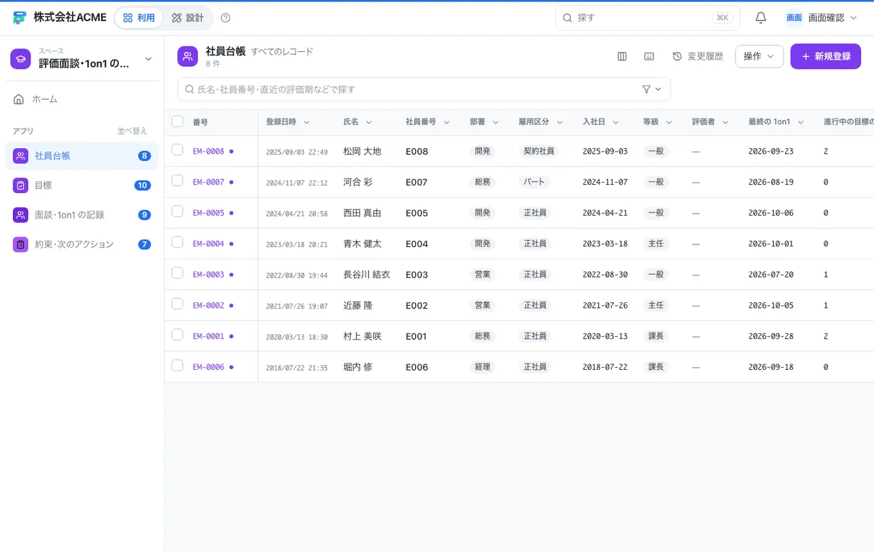The height and width of the screenshot is (552, 874).
Task: Select the checkbox for row EM-0007
Action: (x=178, y=181)
